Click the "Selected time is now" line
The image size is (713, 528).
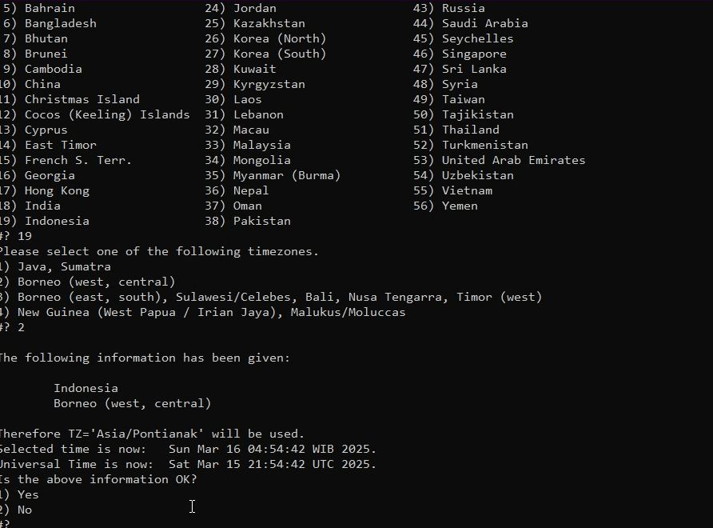point(187,449)
